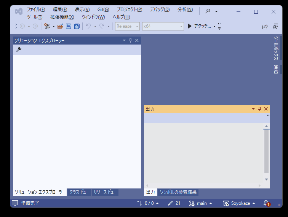The image size is (288, 217).
Task: Start attach with the play icon
Action: click(190, 26)
